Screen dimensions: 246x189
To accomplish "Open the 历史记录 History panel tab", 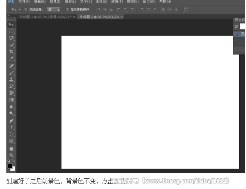I will click(x=240, y=20).
